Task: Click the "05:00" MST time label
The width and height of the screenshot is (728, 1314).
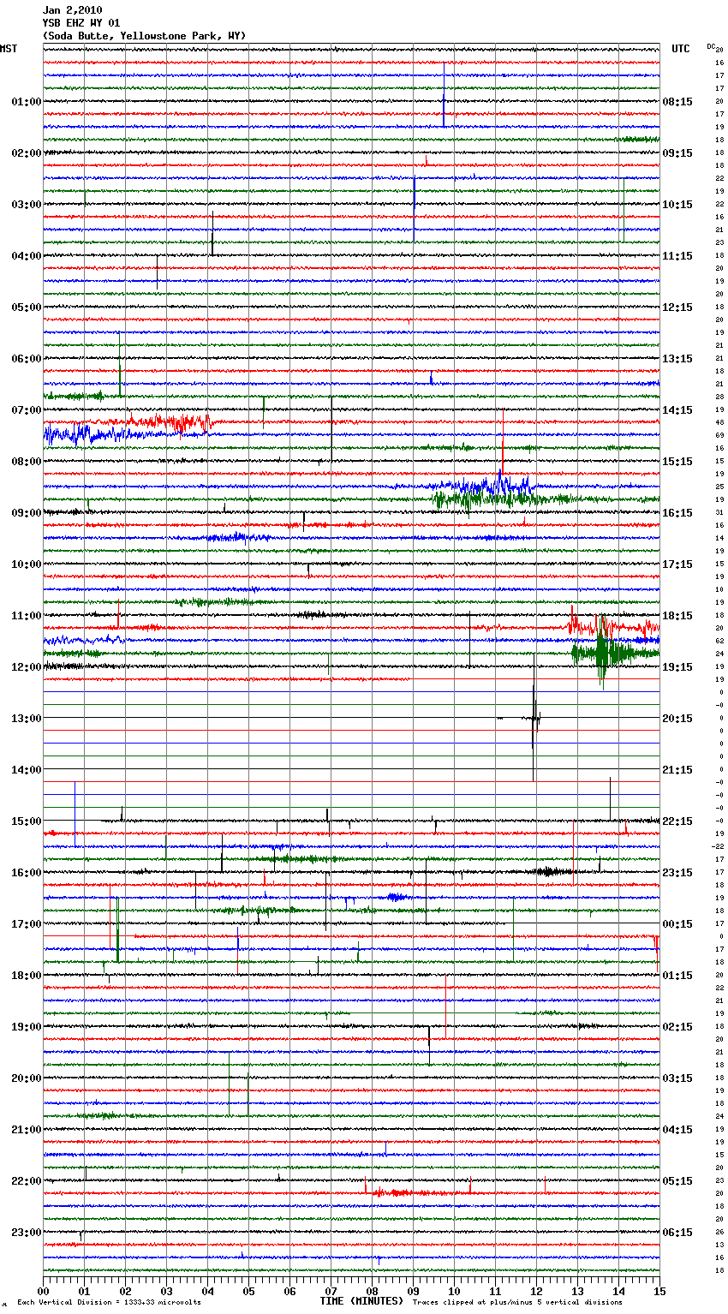Action: click(x=27, y=308)
